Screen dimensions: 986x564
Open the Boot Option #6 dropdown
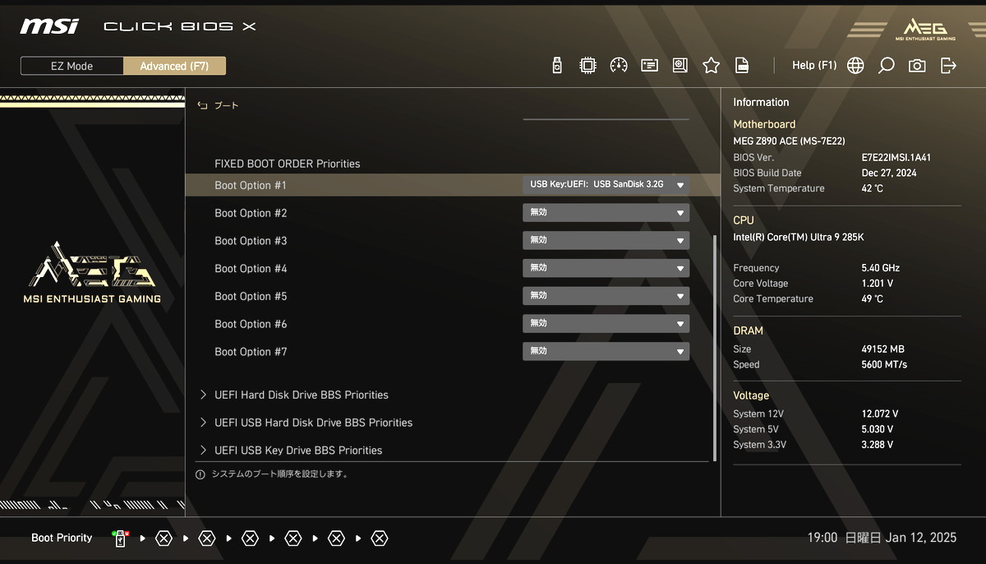point(606,324)
